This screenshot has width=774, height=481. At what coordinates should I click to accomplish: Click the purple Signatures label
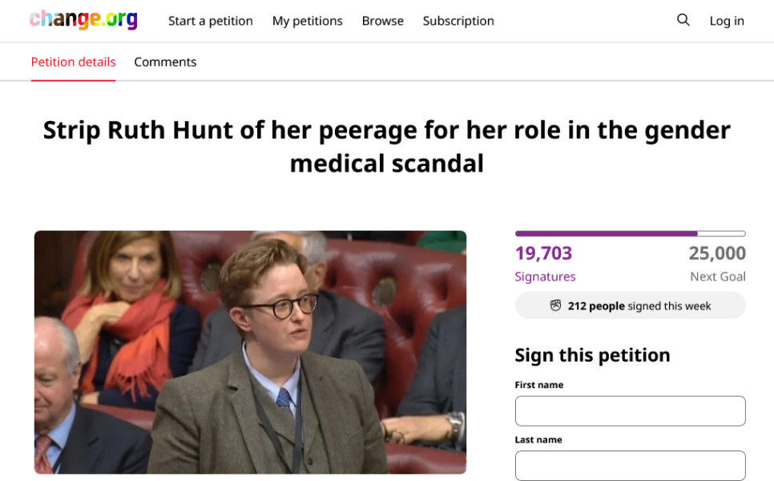click(x=545, y=277)
